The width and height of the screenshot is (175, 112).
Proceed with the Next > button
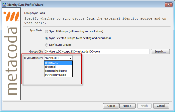(127, 106)
